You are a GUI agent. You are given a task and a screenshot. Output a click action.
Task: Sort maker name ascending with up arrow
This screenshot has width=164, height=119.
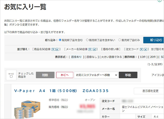click(94, 49)
